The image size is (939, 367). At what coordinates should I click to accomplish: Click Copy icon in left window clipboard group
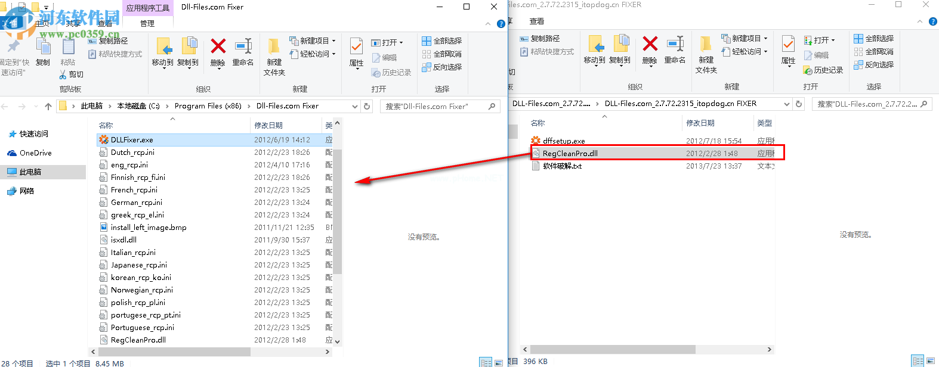coord(43,52)
